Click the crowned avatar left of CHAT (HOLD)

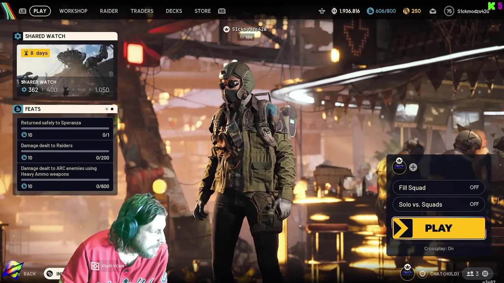click(x=408, y=272)
